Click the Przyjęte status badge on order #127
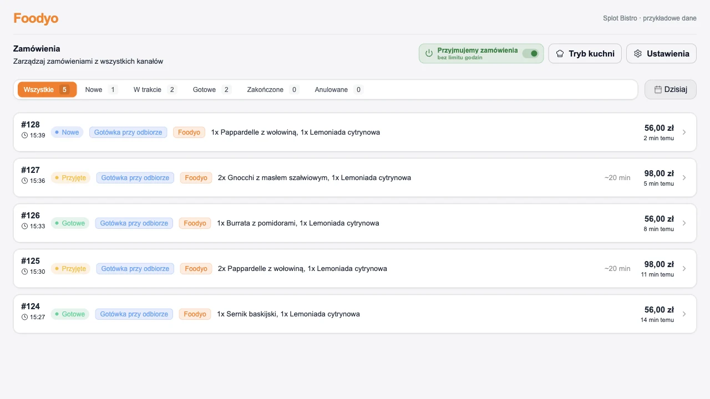Image resolution: width=710 pixels, height=399 pixels. (x=70, y=178)
